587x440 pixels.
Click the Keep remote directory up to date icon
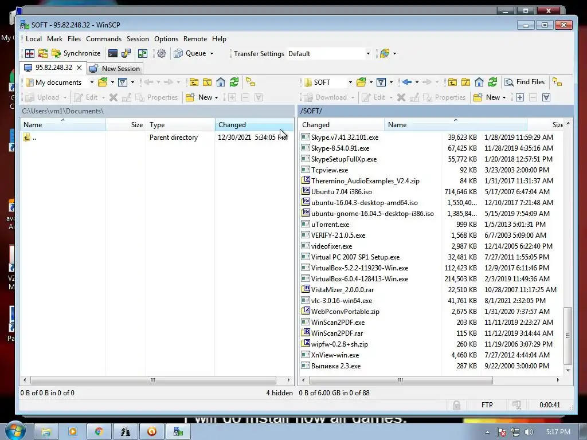(x=143, y=53)
